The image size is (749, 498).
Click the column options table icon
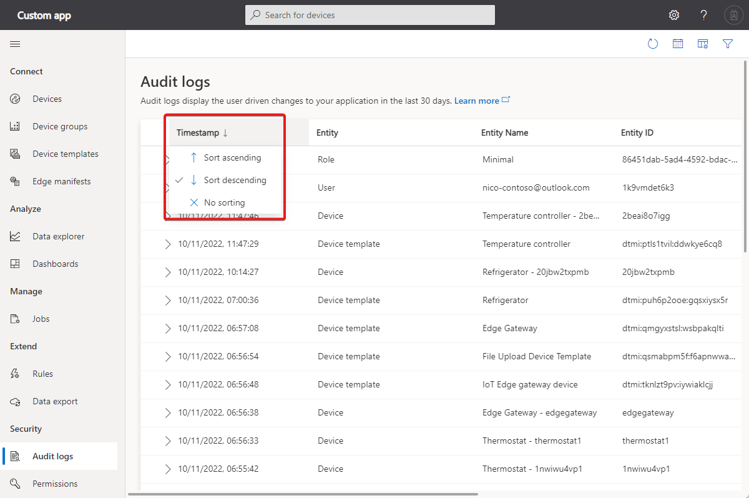click(703, 44)
